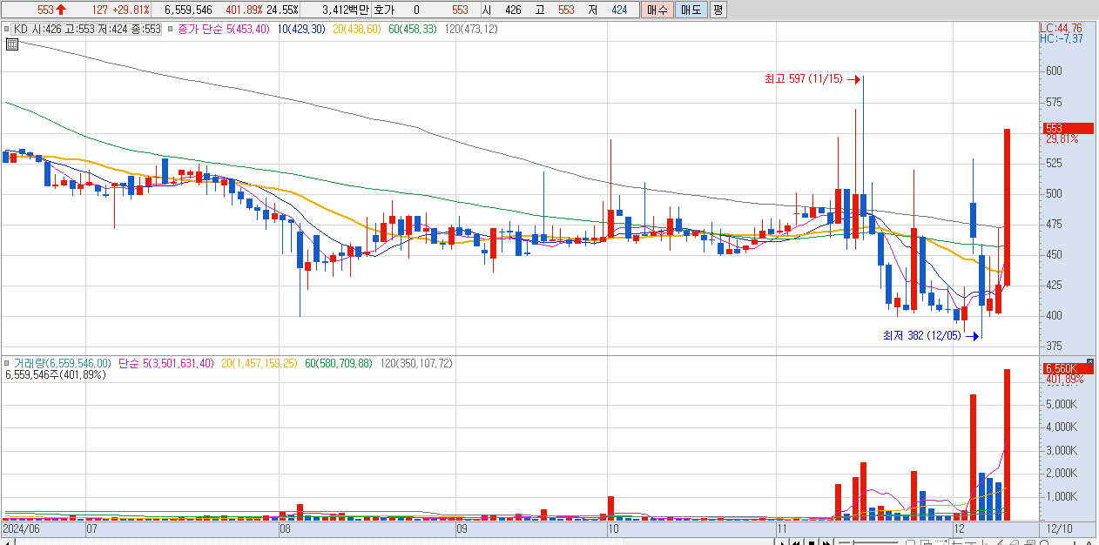The image size is (1099, 545).
Task: Click the square marker before KD candle label
Action: click(x=9, y=29)
